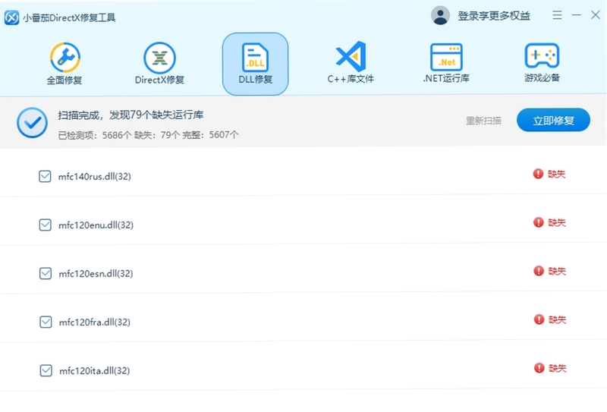Viewport: 607px width, 412px height.
Task: Select the mfc120fra.dll(32) file name
Action: point(94,322)
